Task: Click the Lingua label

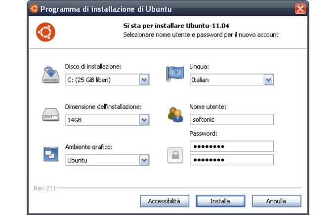Action: 199,67
